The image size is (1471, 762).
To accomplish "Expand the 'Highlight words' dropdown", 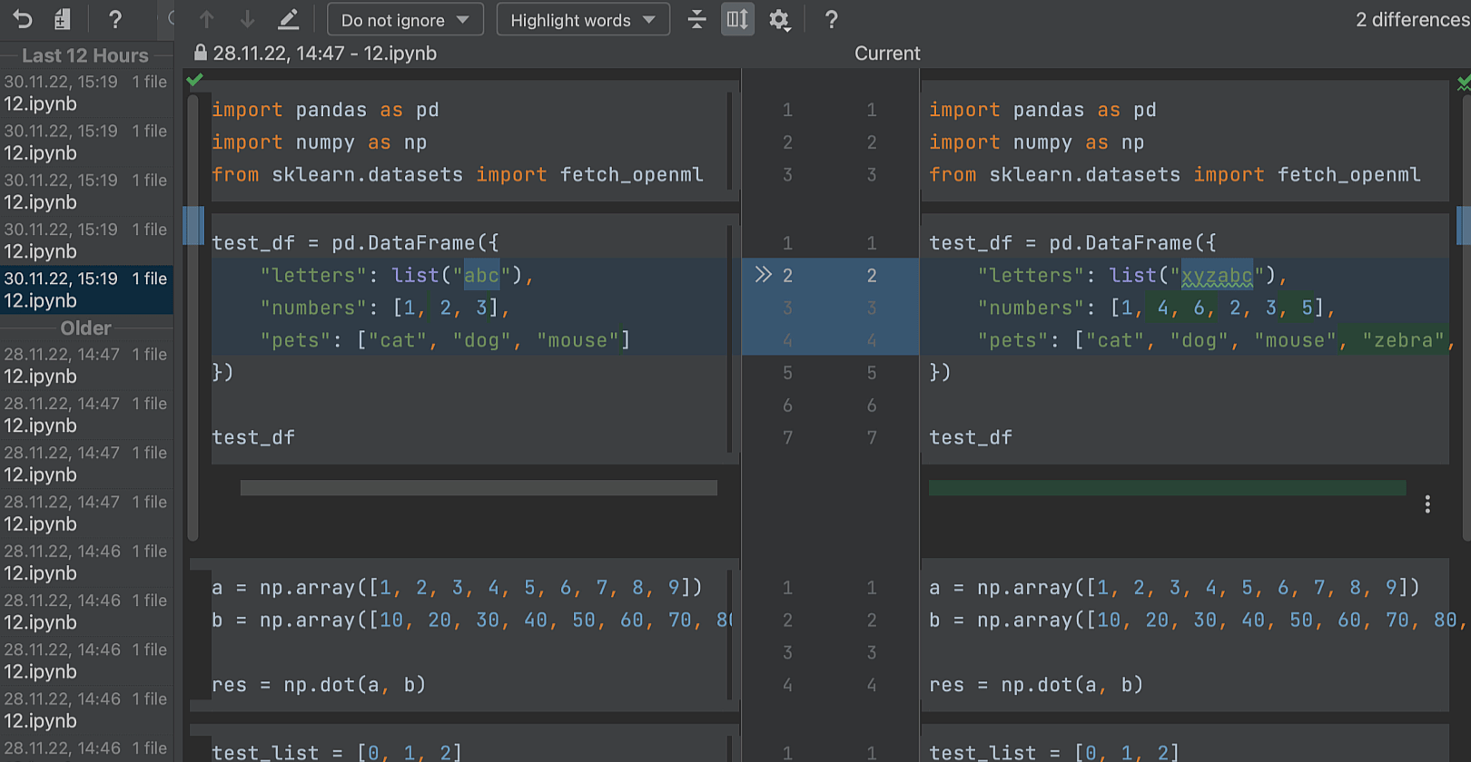I will click(582, 19).
